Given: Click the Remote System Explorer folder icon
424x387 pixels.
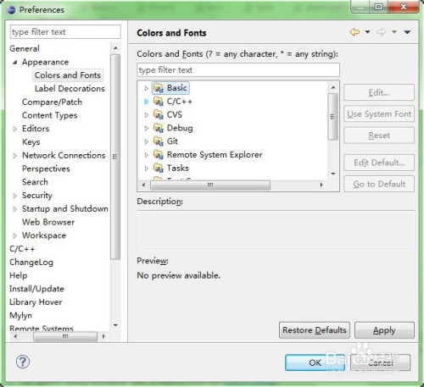Looking at the screenshot, I should [159, 155].
